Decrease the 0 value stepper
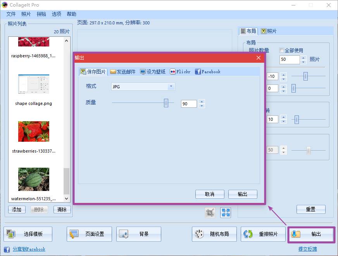The height and width of the screenshot is (256, 338). 283,91
